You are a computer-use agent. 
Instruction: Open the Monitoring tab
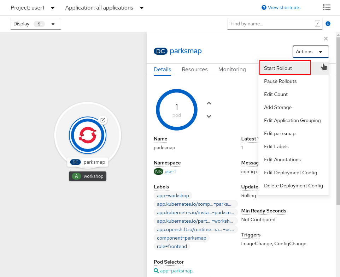coord(232,70)
